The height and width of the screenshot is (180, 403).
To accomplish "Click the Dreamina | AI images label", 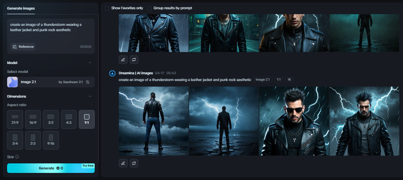I will (136, 73).
